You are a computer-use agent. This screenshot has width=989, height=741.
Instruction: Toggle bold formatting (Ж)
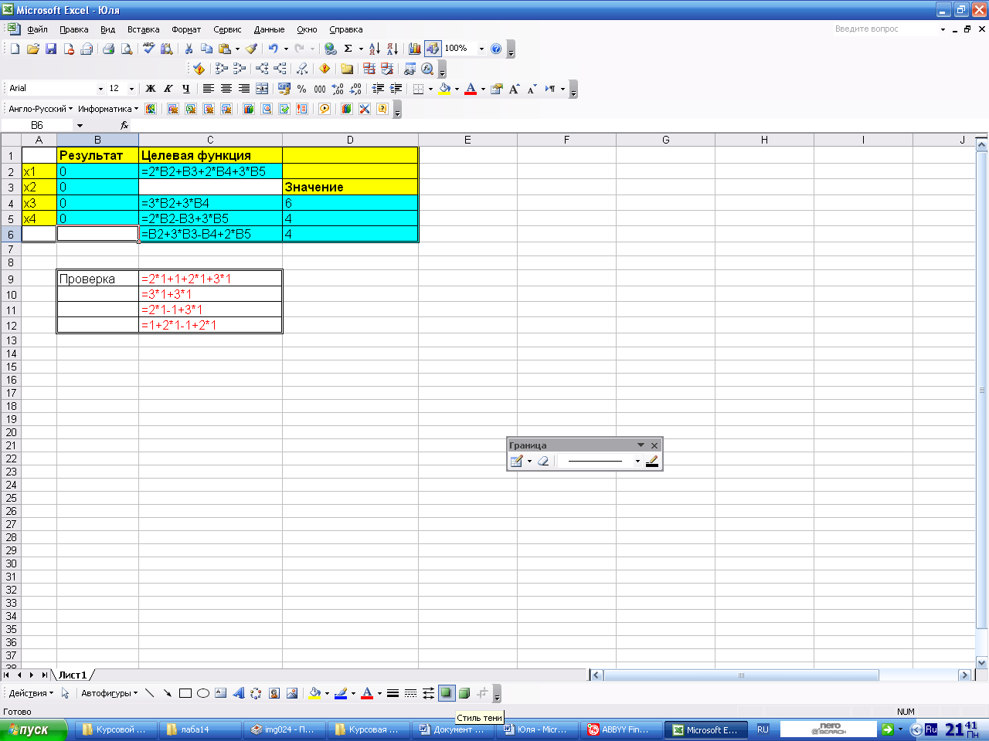click(x=151, y=89)
